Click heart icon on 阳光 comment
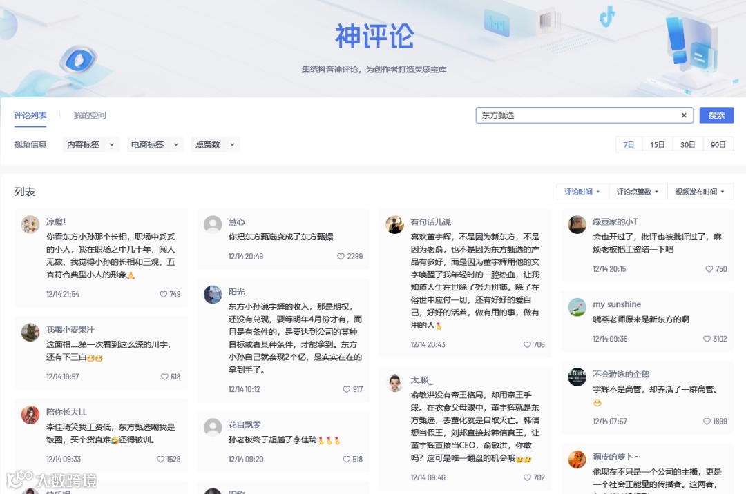The image size is (746, 494). (x=346, y=389)
